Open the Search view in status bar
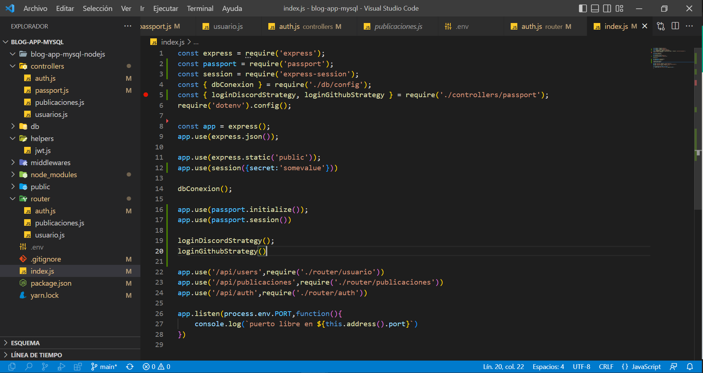The image size is (703, 373). pyautogui.click(x=29, y=366)
